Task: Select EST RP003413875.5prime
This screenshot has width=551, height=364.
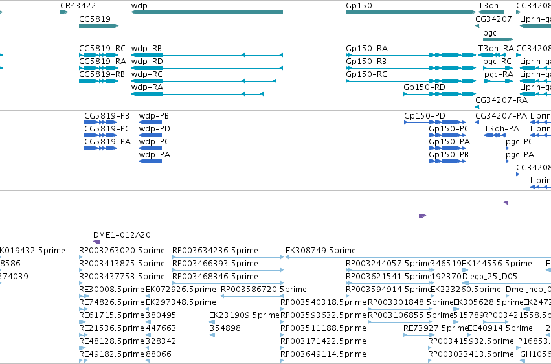Action: [x=122, y=264]
